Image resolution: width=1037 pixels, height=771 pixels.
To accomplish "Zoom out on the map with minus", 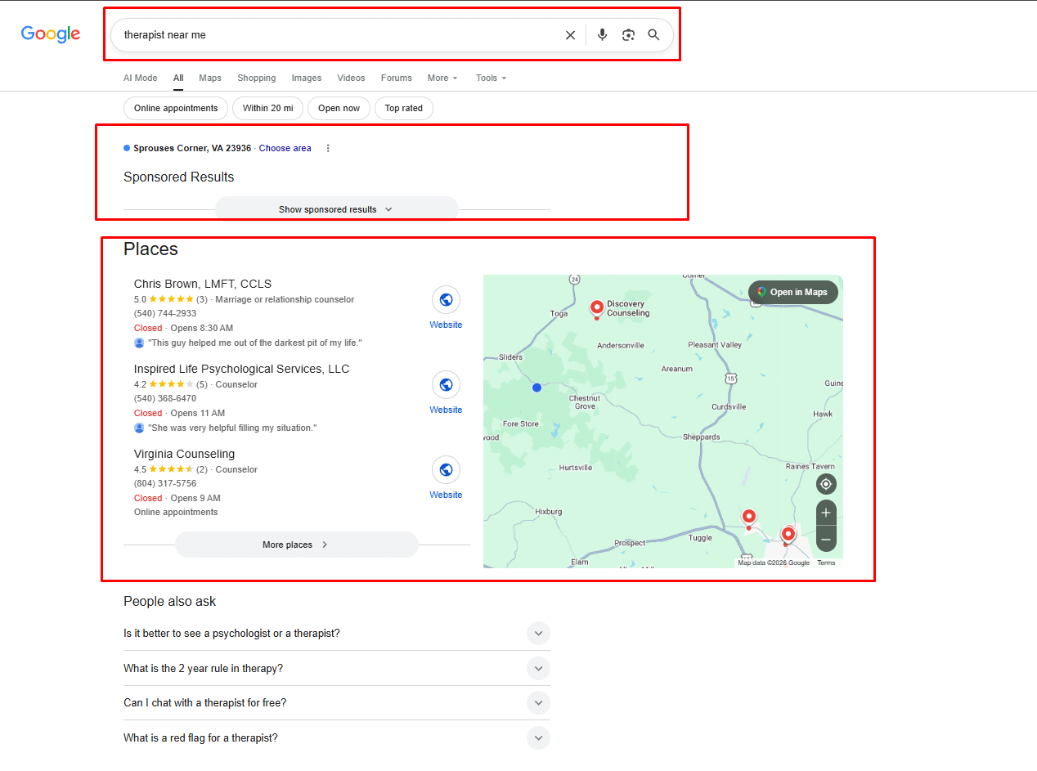I will pyautogui.click(x=826, y=540).
